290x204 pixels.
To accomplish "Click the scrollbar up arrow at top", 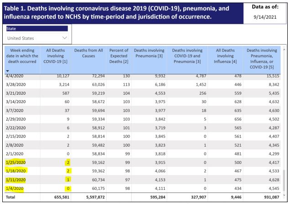I will pos(284,49).
